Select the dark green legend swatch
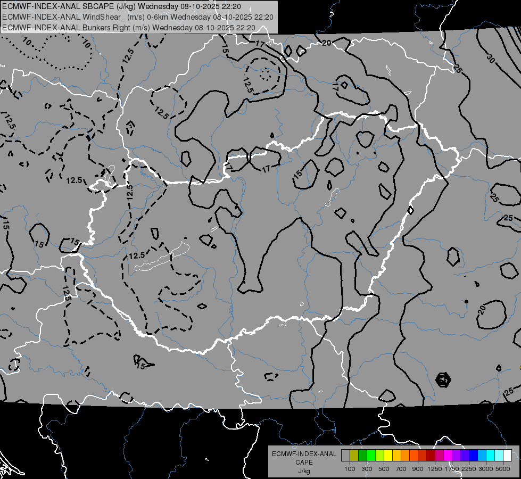 click(362, 455)
